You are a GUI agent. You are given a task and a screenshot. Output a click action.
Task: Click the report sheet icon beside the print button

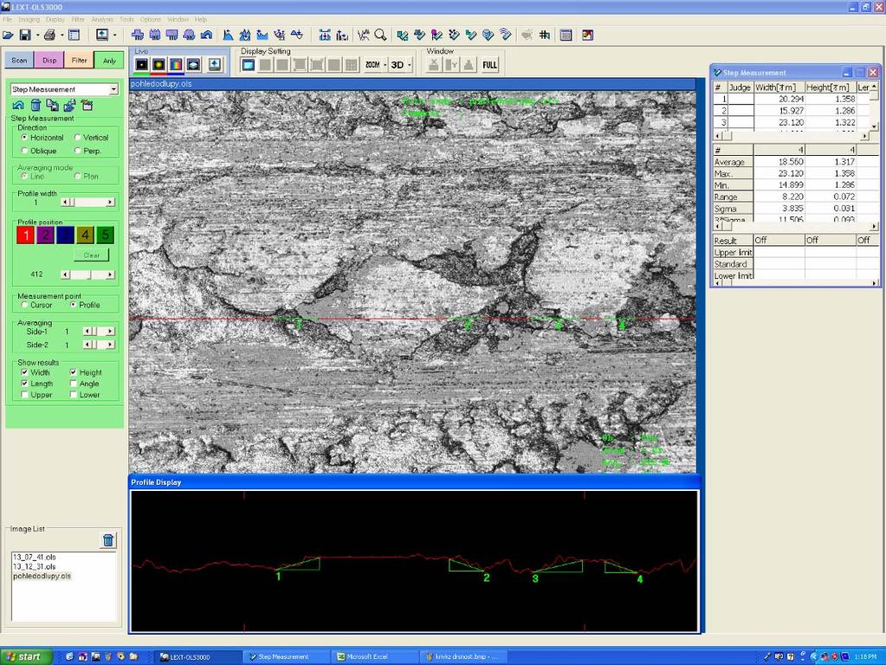tap(74, 35)
